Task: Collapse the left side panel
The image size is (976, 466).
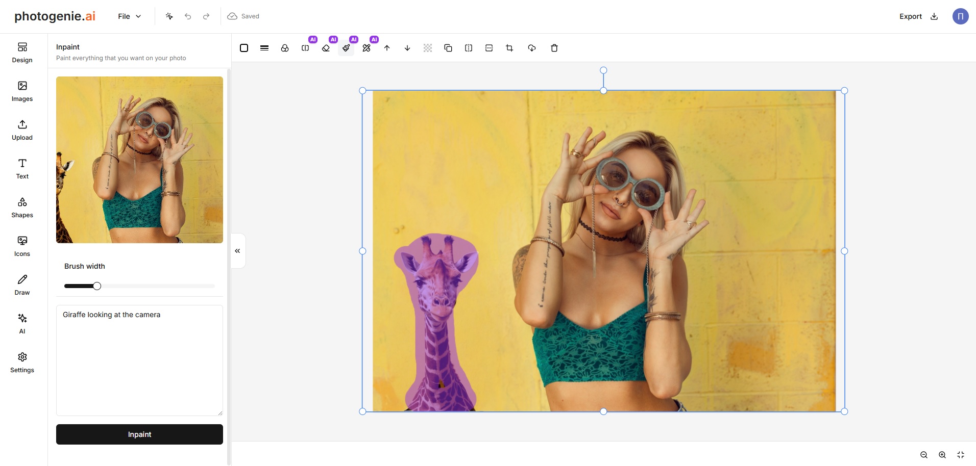Action: [x=237, y=251]
